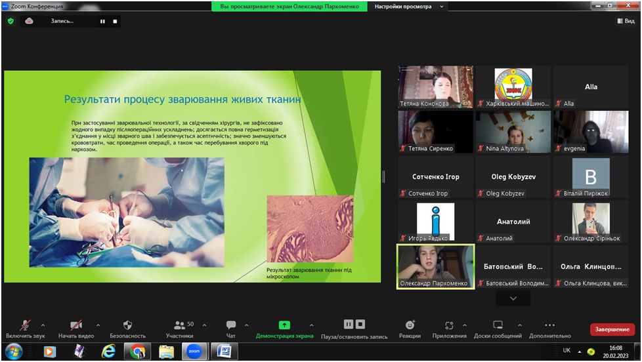
Task: Open Word document from taskbar
Action: [x=224, y=352]
